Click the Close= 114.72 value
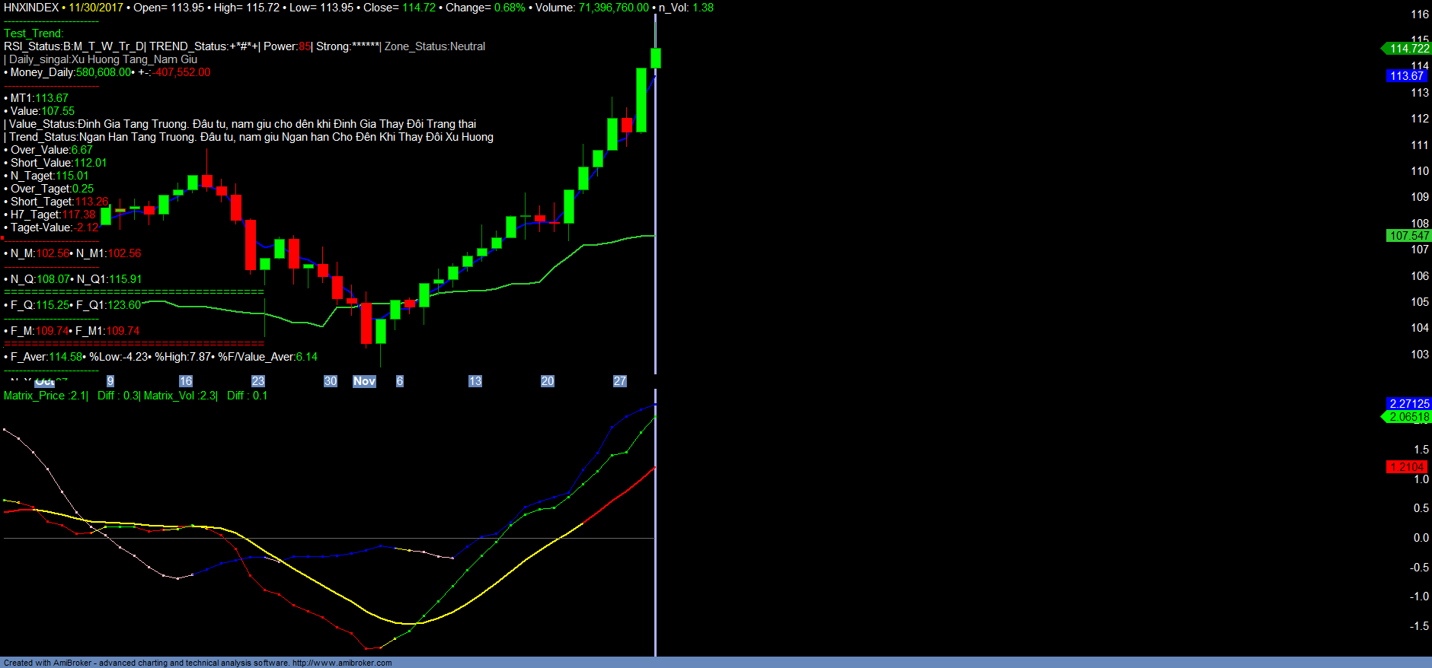 (x=400, y=8)
